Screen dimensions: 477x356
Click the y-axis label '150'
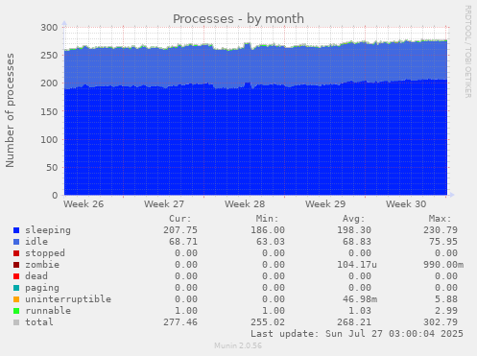[49, 111]
